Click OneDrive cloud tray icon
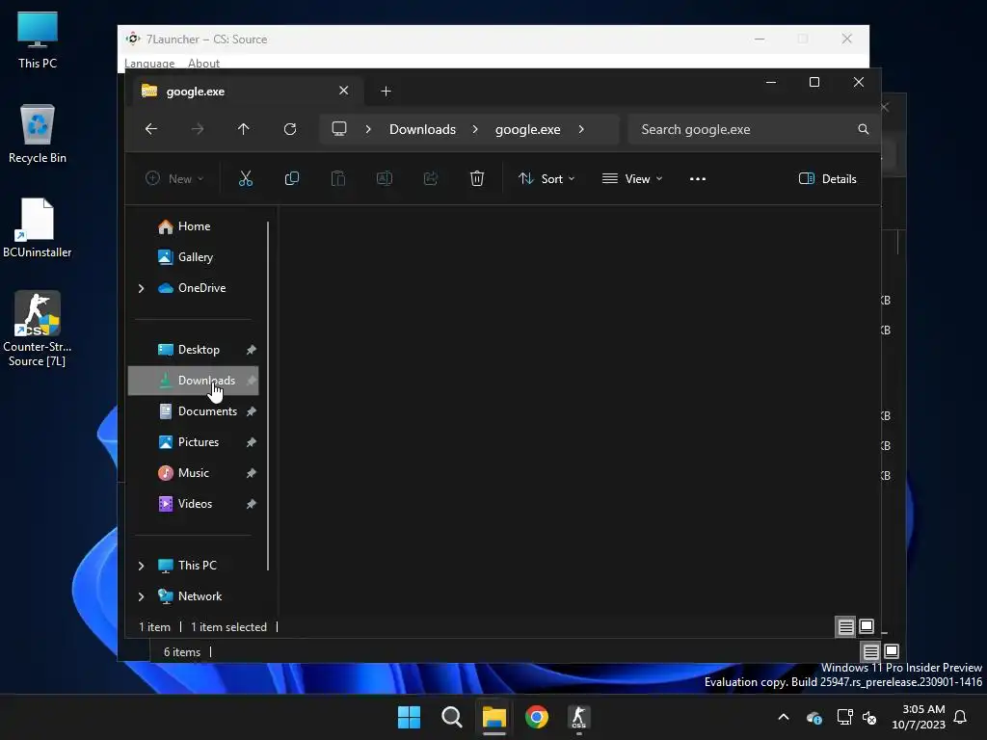This screenshot has width=987, height=740. click(x=814, y=717)
